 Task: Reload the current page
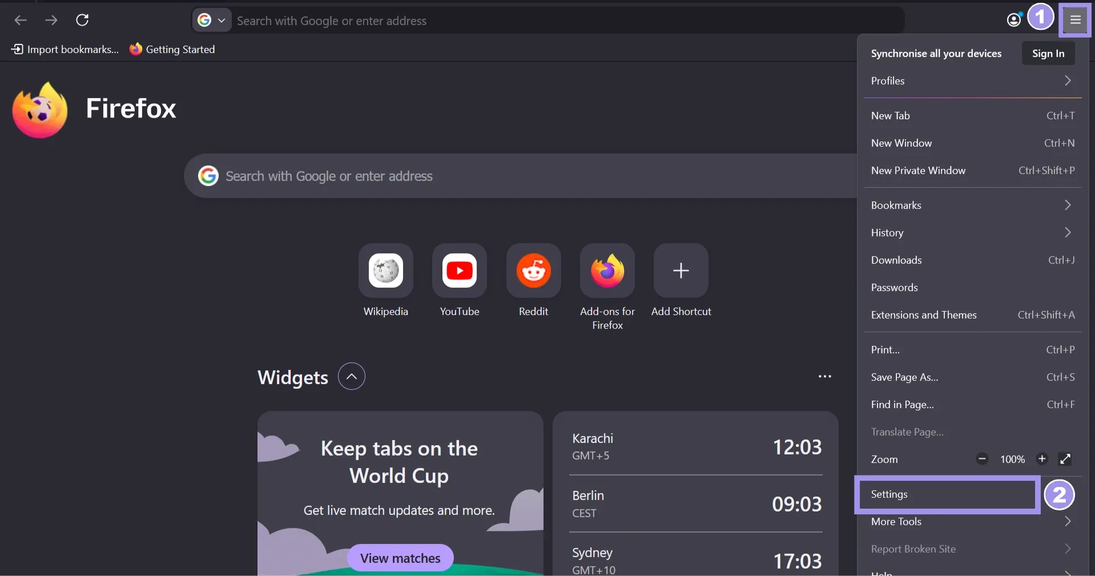coord(82,21)
